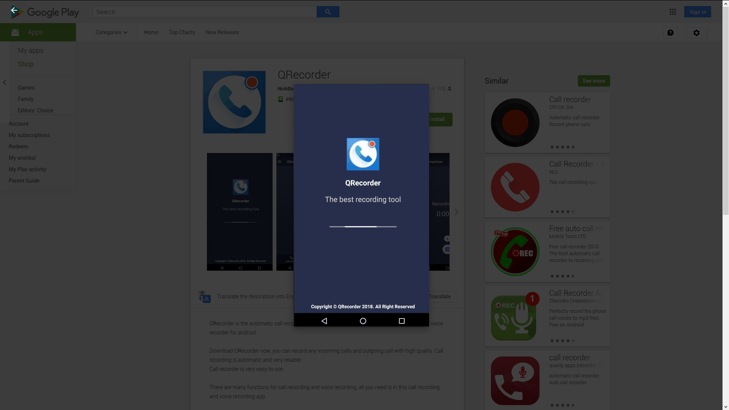Click the Mobile Tools LTD developer name

[568, 237]
